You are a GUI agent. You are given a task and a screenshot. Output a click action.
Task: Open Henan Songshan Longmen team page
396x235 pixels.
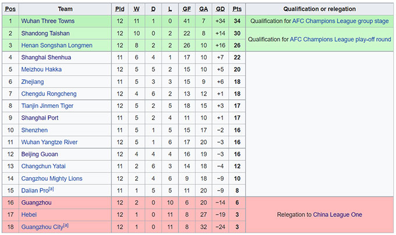point(56,45)
